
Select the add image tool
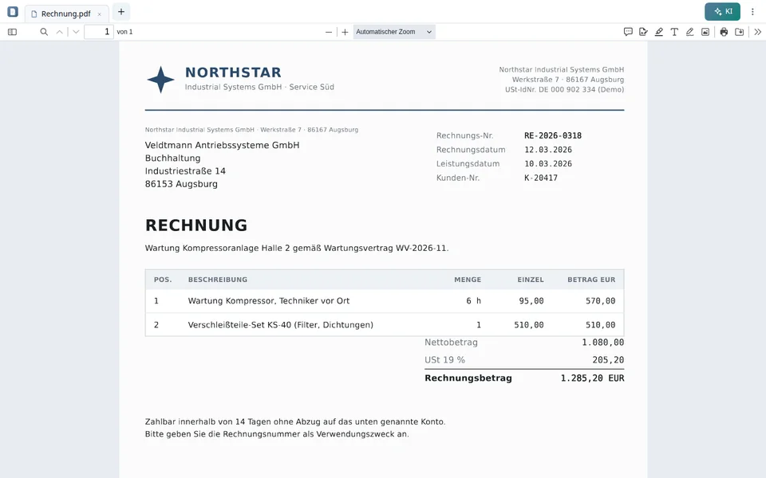point(705,32)
